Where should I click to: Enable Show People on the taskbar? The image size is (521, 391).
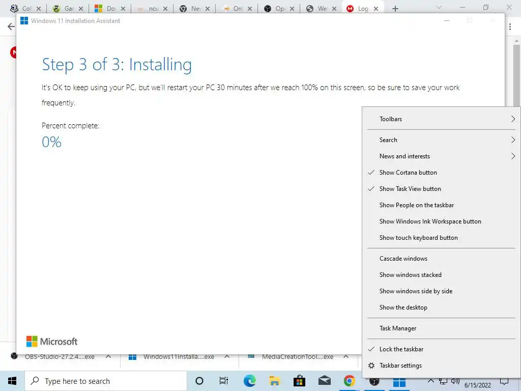click(x=441, y=205)
